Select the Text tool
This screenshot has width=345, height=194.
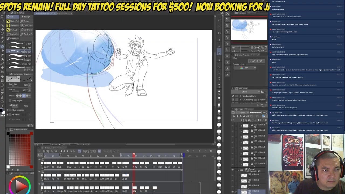coord(2,98)
